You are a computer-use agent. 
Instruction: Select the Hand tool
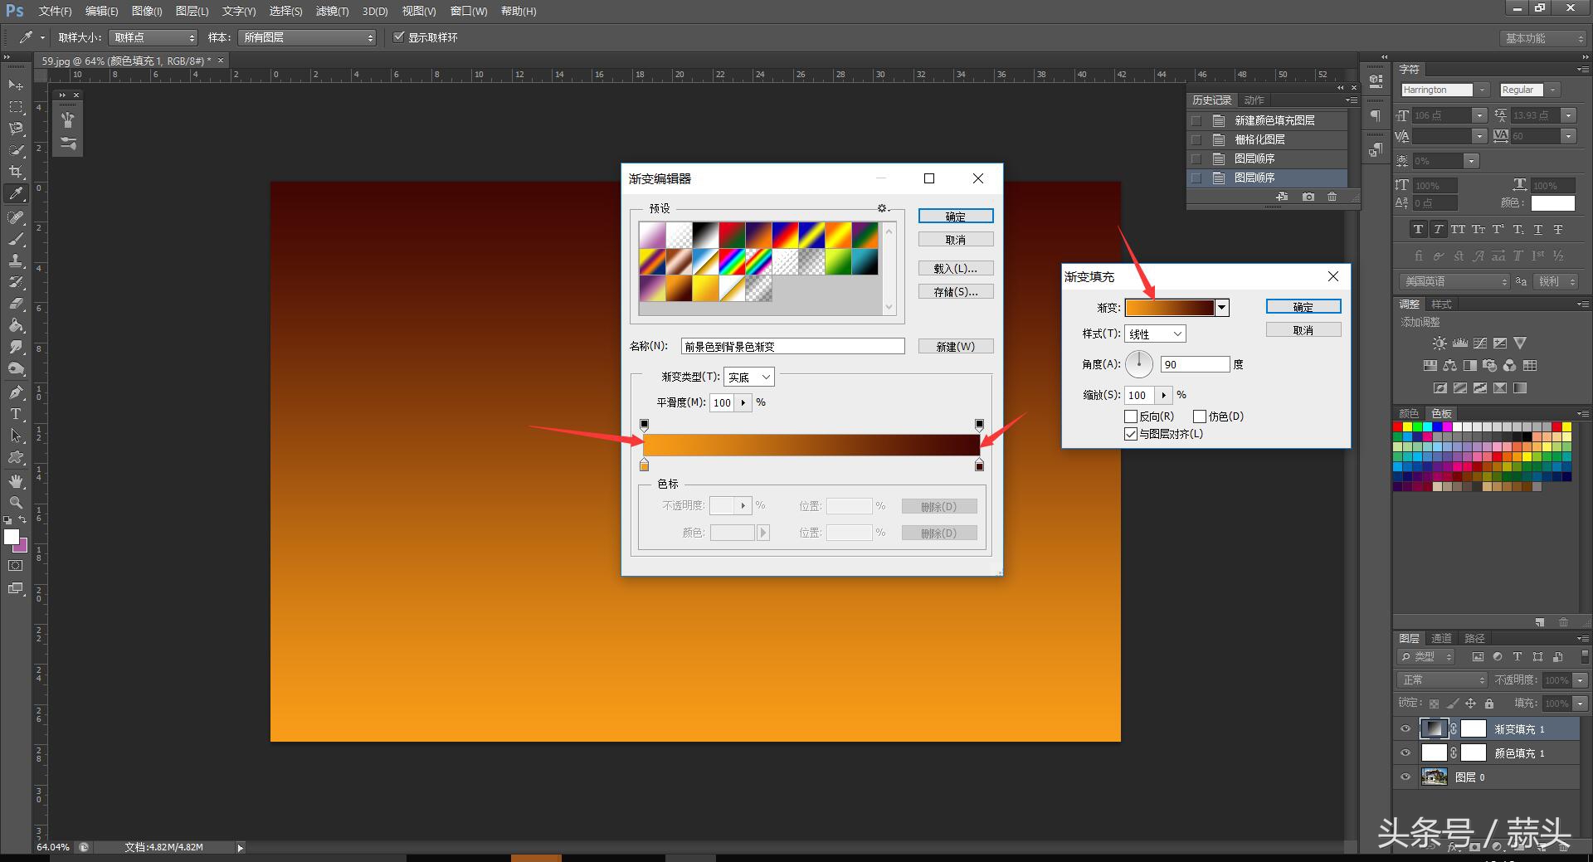coord(16,481)
